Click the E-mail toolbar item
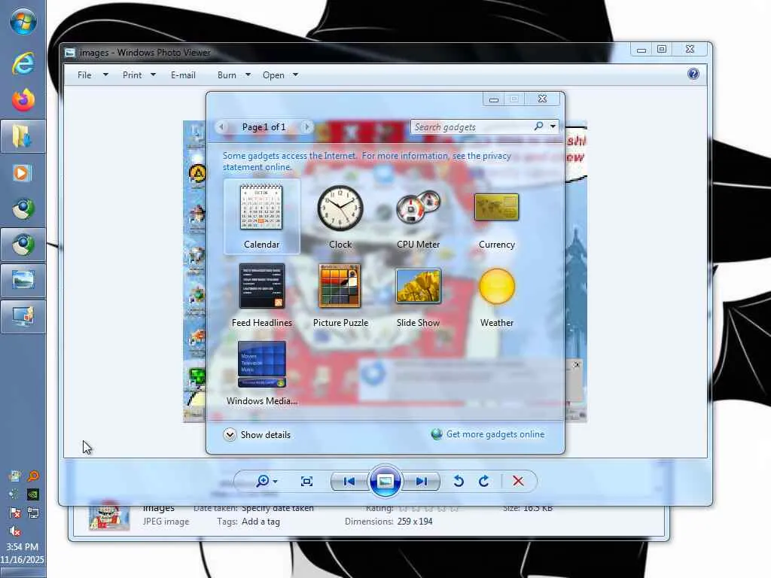This screenshot has width=771, height=578. coord(183,75)
